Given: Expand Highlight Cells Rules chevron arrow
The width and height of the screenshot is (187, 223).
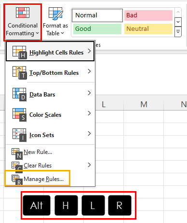Looking at the screenshot, I should (x=89, y=51).
